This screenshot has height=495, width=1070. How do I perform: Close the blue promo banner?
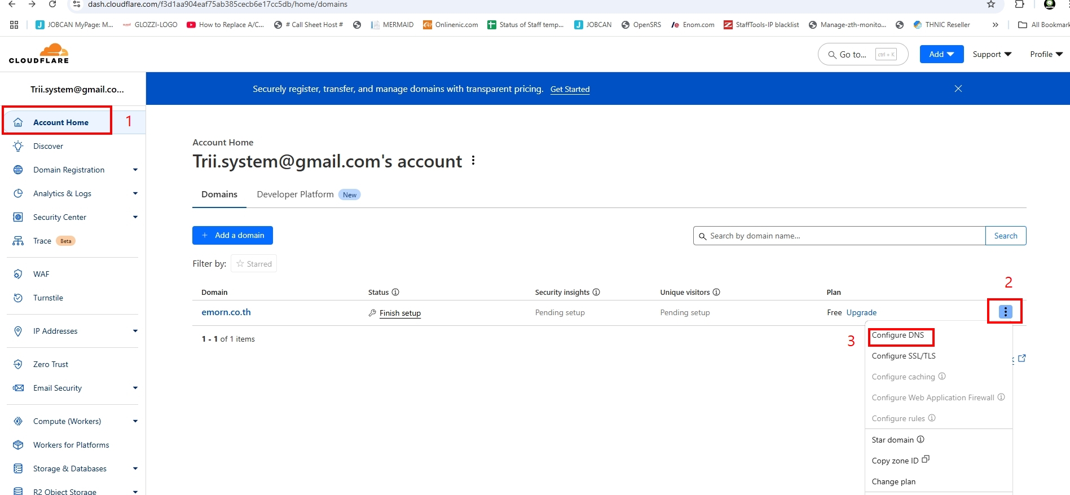[958, 89]
